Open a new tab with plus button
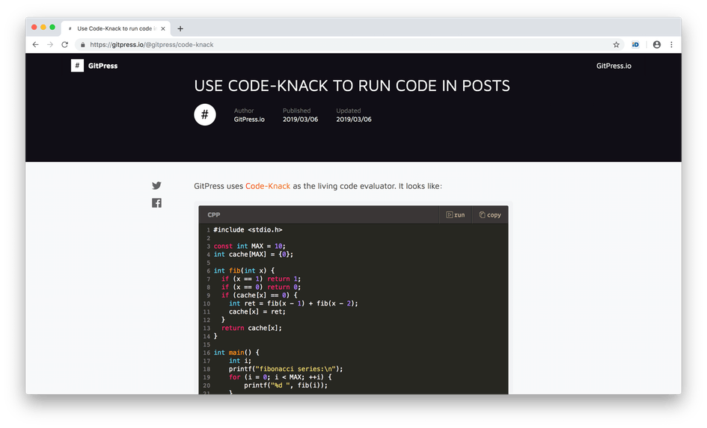Viewport: 707px width, 428px height. (x=180, y=28)
